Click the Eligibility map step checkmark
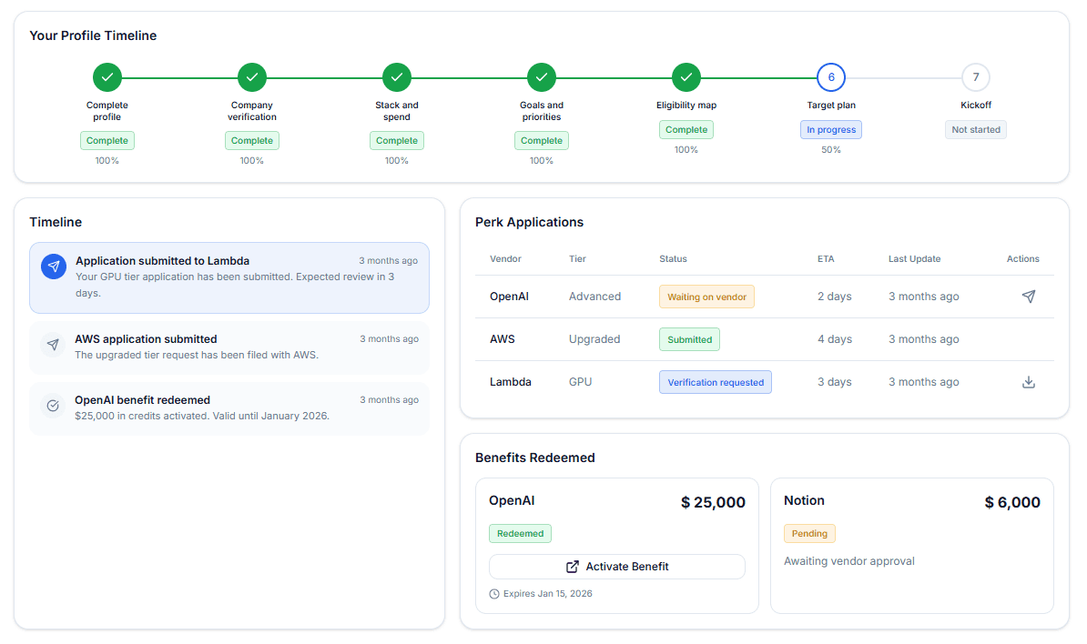The image size is (1087, 644). point(686,77)
